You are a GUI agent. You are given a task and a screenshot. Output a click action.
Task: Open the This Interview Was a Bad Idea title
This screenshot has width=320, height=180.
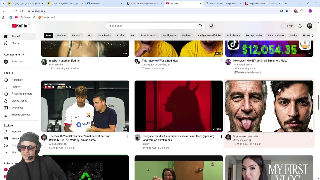(160, 61)
